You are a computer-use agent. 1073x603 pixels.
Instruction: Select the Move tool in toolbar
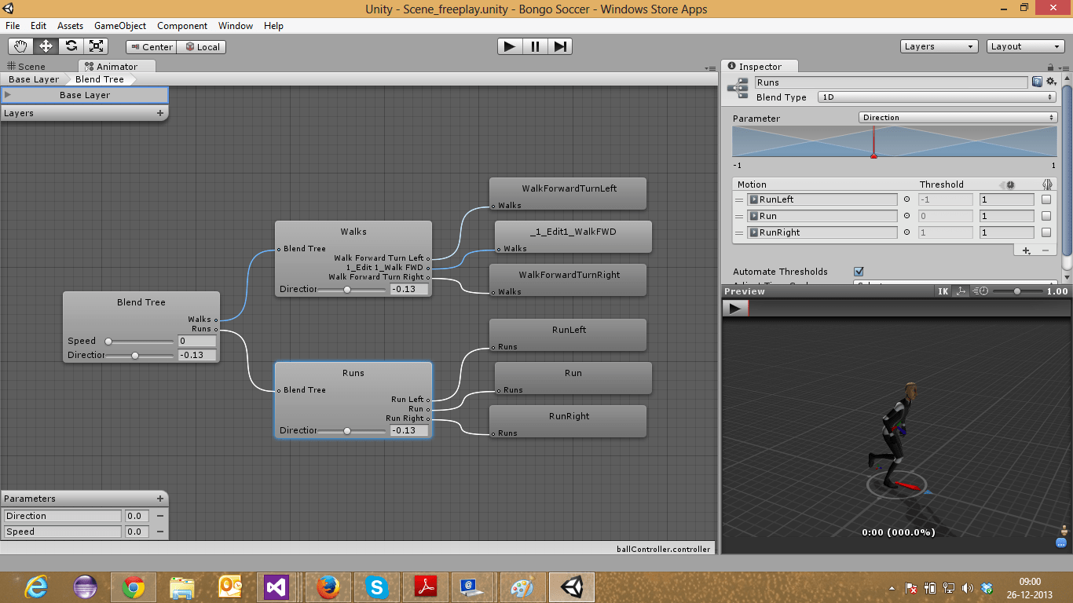46,46
